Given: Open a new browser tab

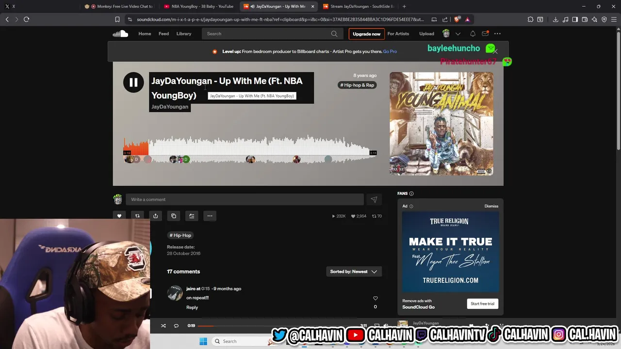Looking at the screenshot, I should pyautogui.click(x=404, y=6).
